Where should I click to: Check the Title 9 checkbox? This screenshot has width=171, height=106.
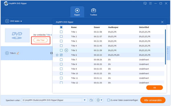pyautogui.click(x=61, y=69)
